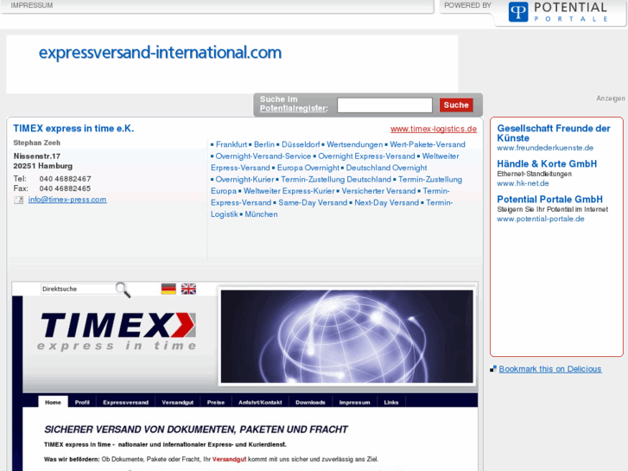Click the Düsseldorf keyword link
The height and width of the screenshot is (471, 628).
(x=301, y=144)
